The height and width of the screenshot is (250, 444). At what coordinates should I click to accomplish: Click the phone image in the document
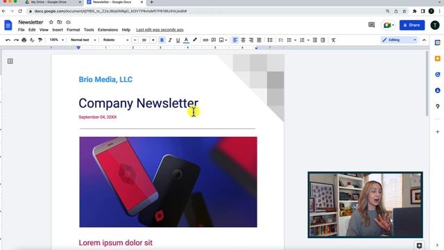[x=168, y=182]
